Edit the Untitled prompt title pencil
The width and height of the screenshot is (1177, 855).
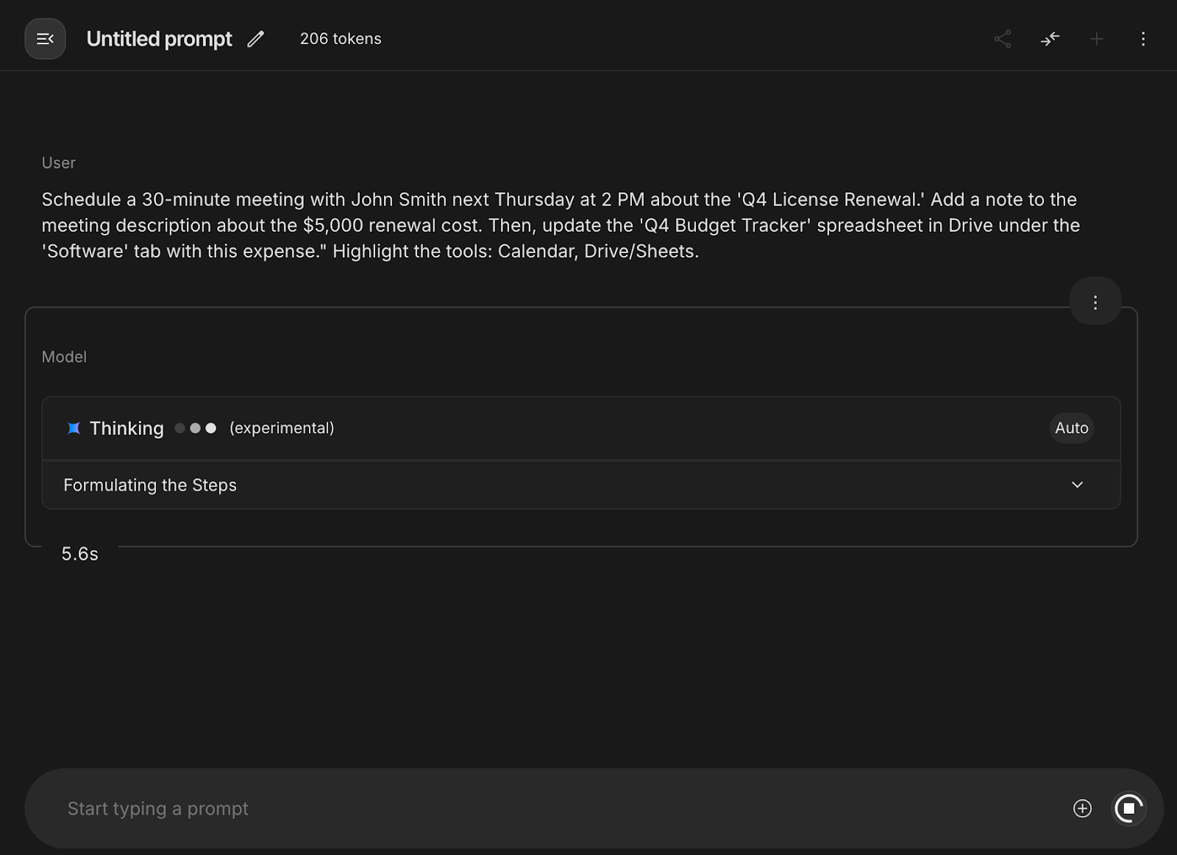click(x=255, y=39)
